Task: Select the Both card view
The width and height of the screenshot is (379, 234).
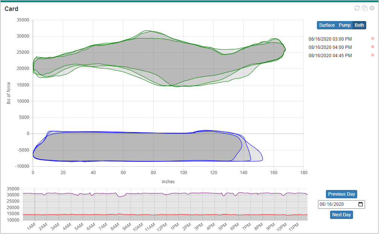Action: (x=359, y=25)
